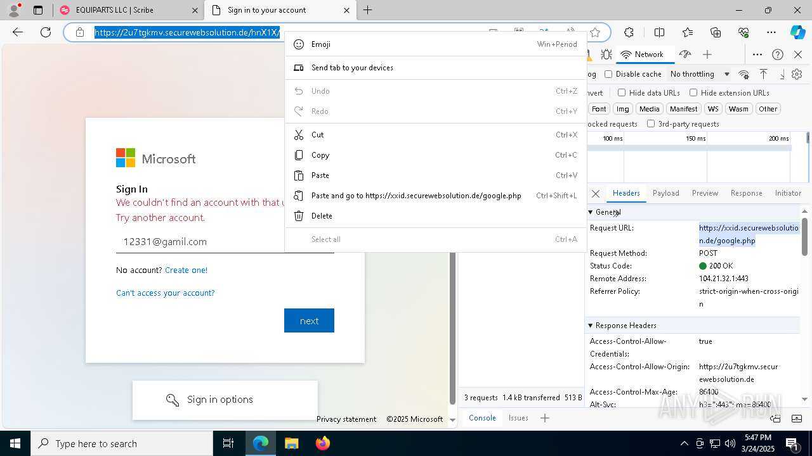Open the Issues drawer tab
Viewport: 812px width, 456px height.
pos(518,418)
